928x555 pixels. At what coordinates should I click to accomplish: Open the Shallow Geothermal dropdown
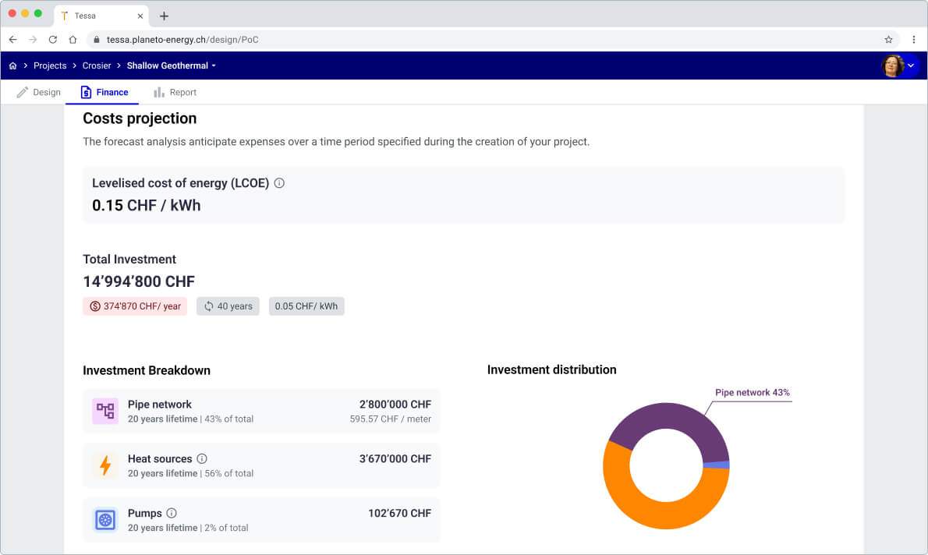tap(172, 66)
